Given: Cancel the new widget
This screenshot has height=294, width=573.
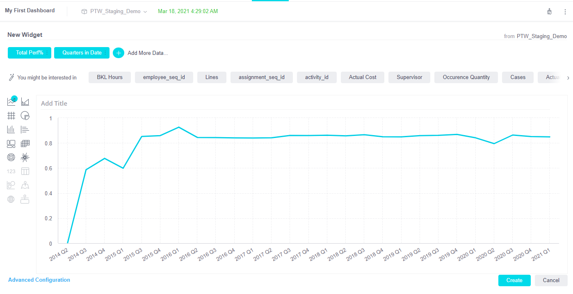Looking at the screenshot, I should click(551, 280).
